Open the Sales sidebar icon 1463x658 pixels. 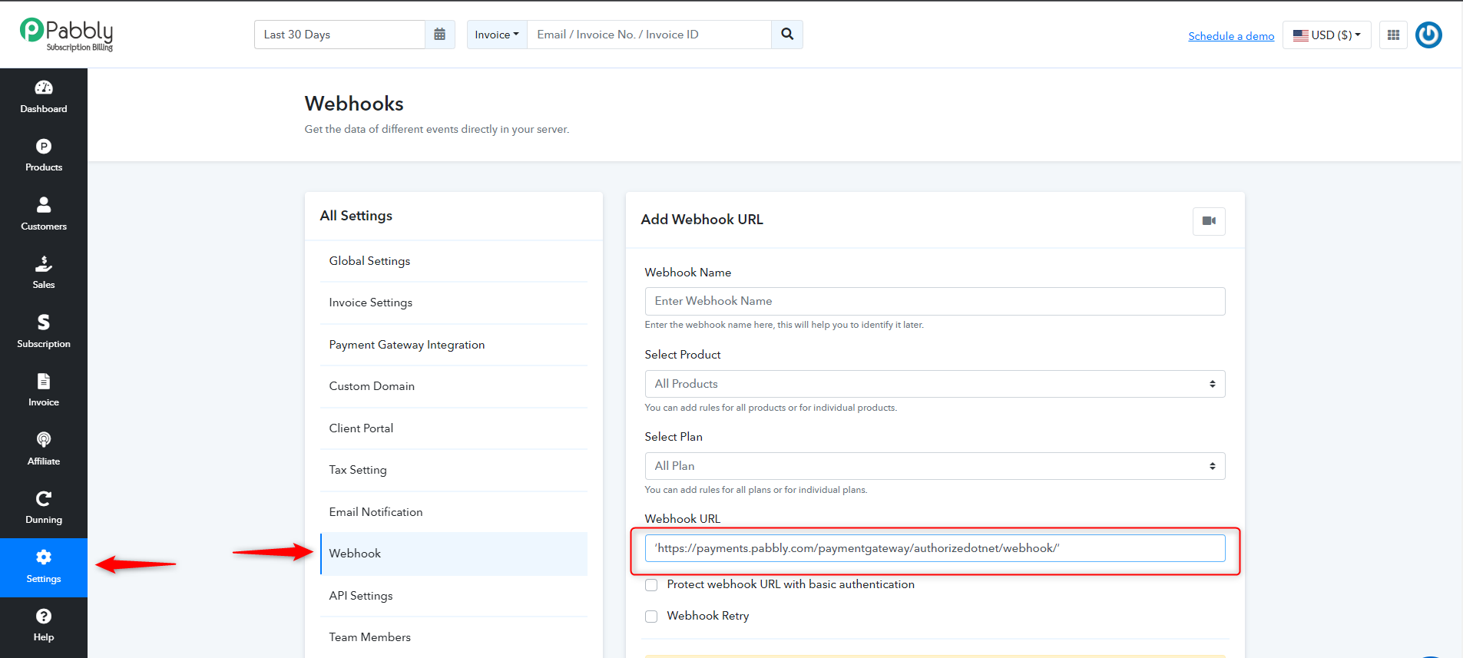[x=44, y=273]
